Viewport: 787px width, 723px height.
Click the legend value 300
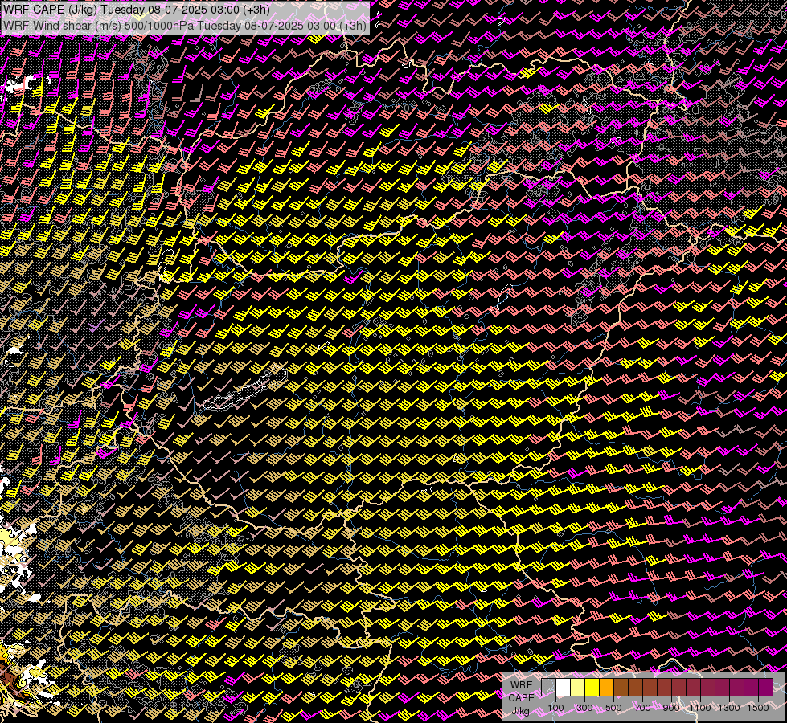584,708
